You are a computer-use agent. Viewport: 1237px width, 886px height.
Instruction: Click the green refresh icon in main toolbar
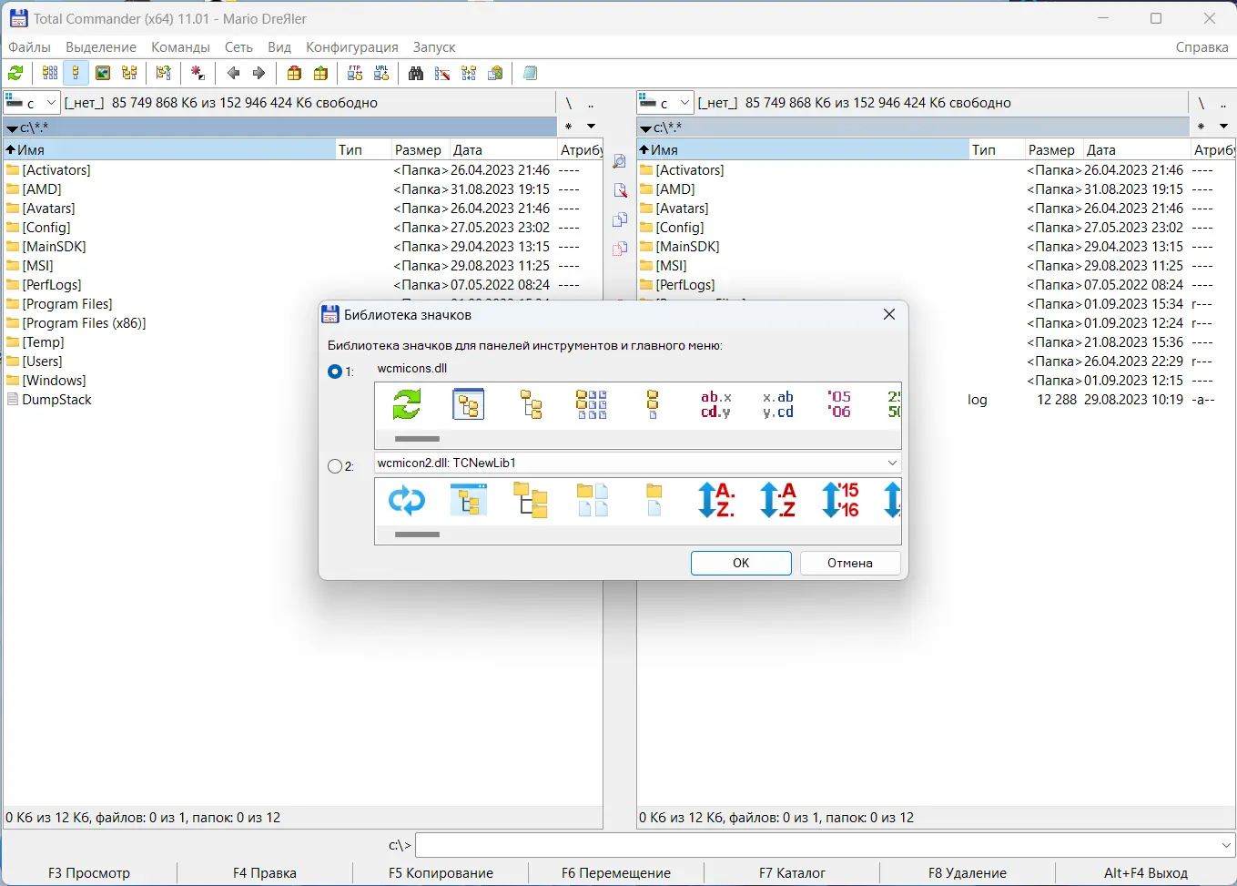[15, 74]
